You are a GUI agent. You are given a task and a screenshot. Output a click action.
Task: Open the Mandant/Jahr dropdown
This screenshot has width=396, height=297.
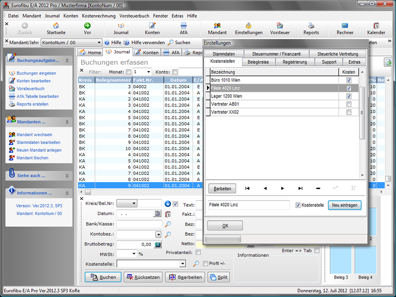coord(99,43)
